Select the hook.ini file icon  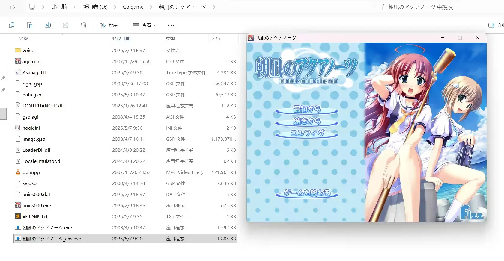click(x=18, y=128)
